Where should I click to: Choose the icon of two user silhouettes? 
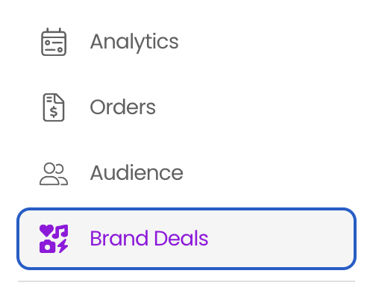[x=54, y=174]
